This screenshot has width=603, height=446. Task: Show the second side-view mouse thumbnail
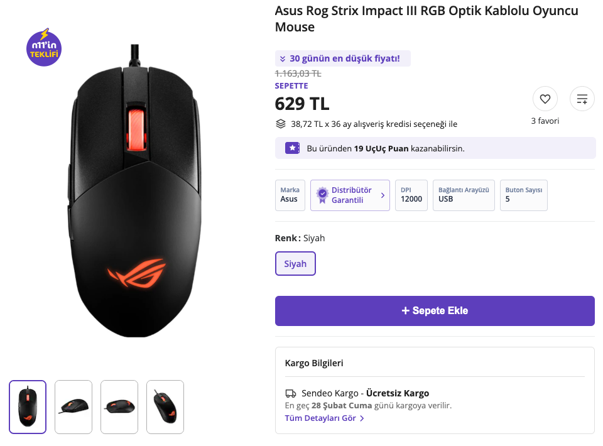click(73, 407)
